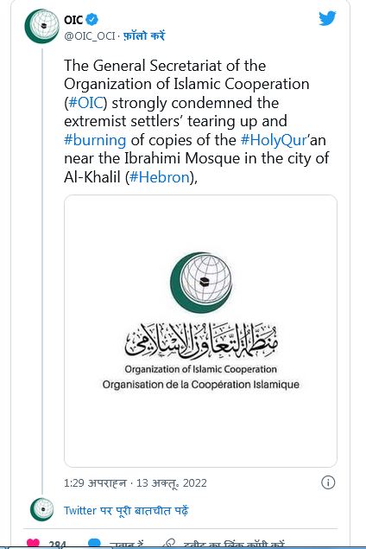
Task: Read full conversation on Twitter link
Action: point(126,510)
